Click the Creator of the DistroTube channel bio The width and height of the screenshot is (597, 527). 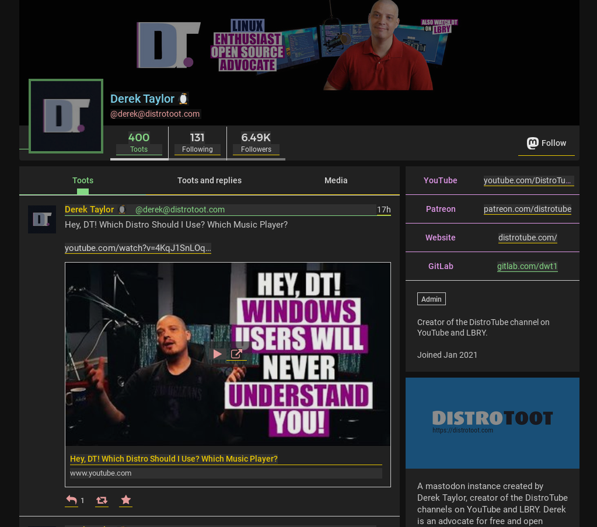[483, 327]
